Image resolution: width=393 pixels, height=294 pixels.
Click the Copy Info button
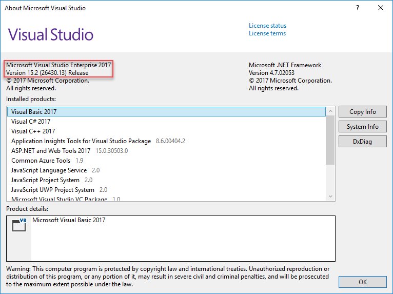pos(362,111)
